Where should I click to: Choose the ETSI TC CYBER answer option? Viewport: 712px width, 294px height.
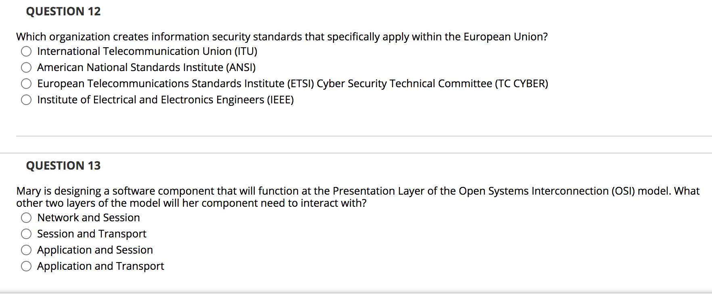pos(26,84)
